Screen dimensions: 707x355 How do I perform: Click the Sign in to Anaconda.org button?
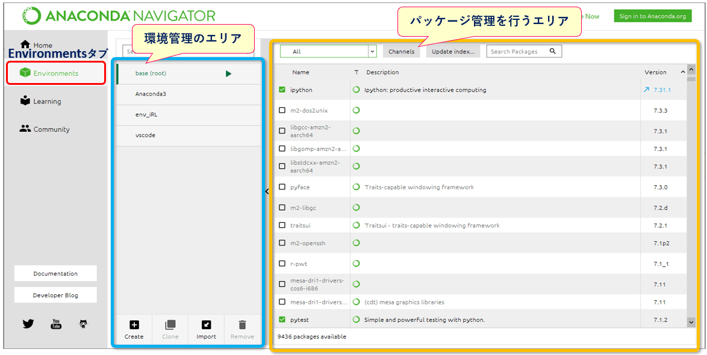coord(652,16)
